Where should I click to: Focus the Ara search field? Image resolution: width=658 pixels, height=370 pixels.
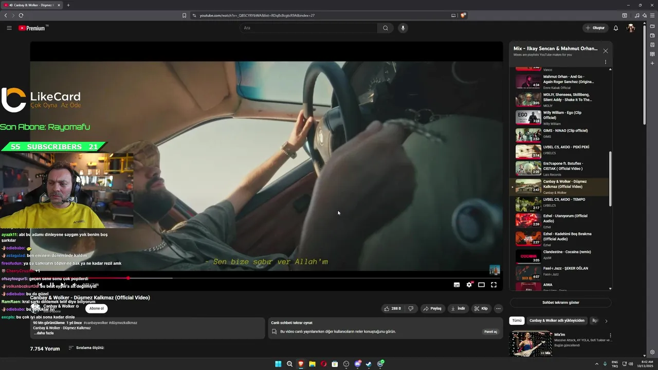point(308,28)
